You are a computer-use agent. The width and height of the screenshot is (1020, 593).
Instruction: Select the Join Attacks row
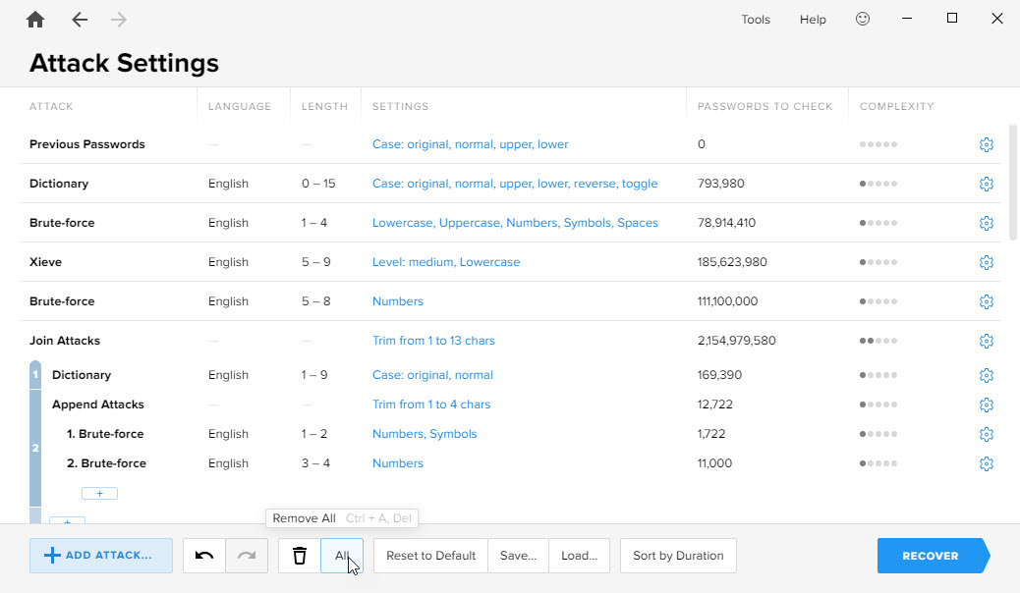510,341
